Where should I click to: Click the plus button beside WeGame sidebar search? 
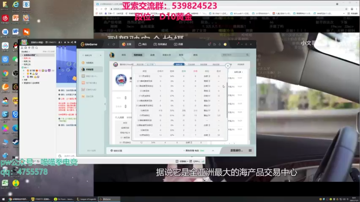pyautogui.click(x=100, y=55)
